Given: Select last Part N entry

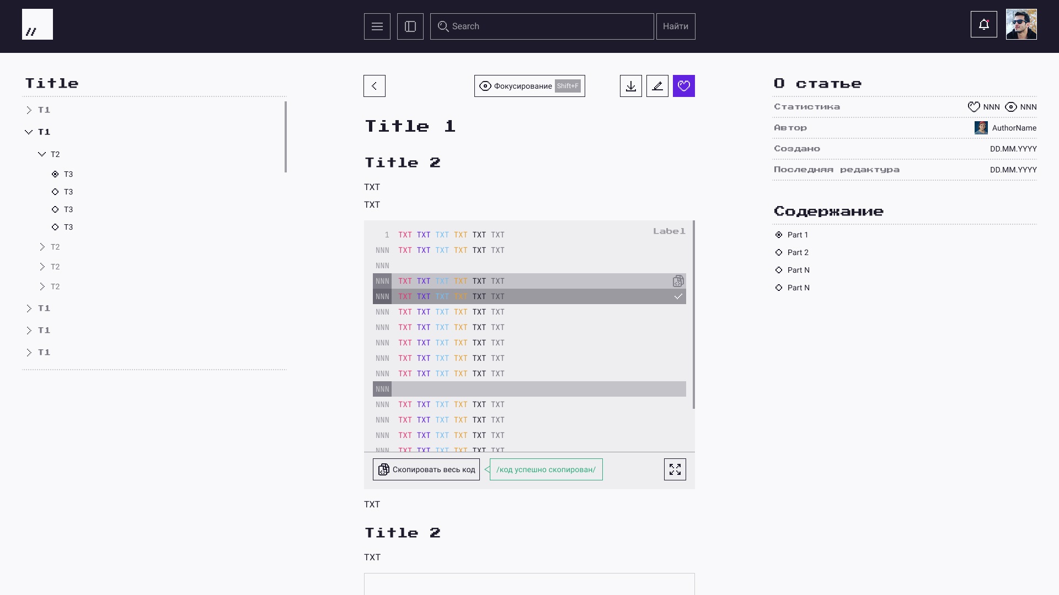Looking at the screenshot, I should pos(798,288).
